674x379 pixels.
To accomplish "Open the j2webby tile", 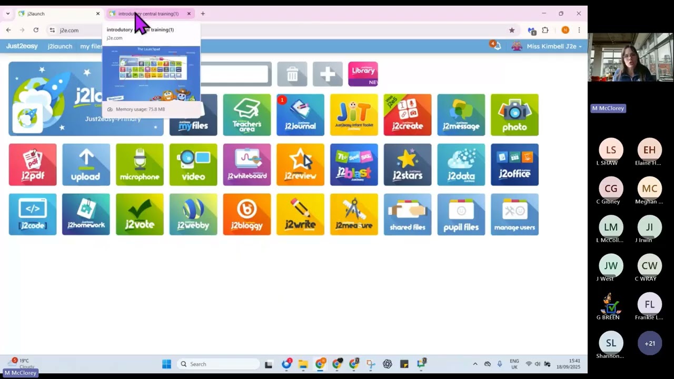I will click(193, 214).
